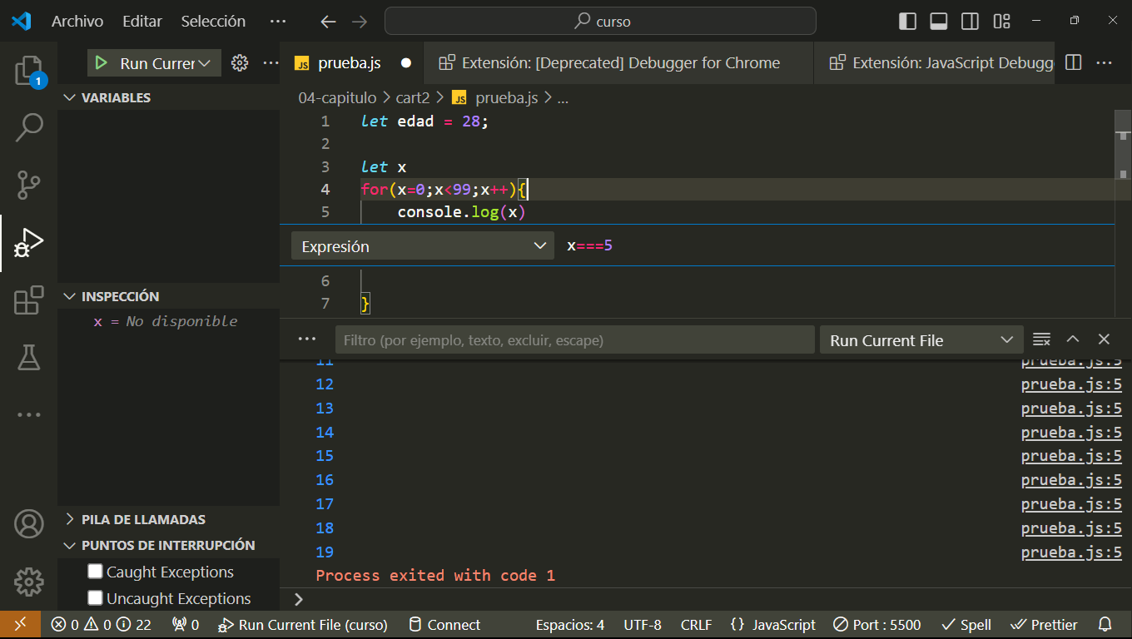Open editor more actions menu
Image resolution: width=1132 pixels, height=639 pixels.
tap(1104, 62)
